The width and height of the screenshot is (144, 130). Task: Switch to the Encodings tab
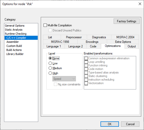92,42
